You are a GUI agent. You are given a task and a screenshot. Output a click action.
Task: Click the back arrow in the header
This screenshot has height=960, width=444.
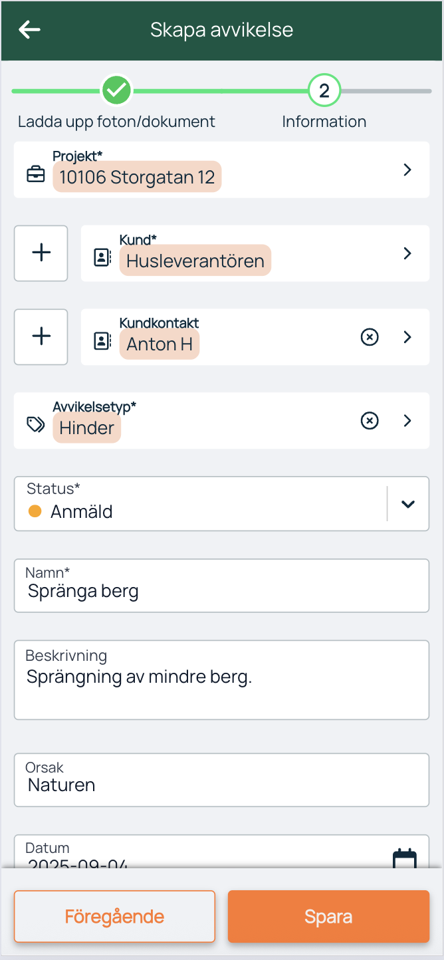click(29, 29)
